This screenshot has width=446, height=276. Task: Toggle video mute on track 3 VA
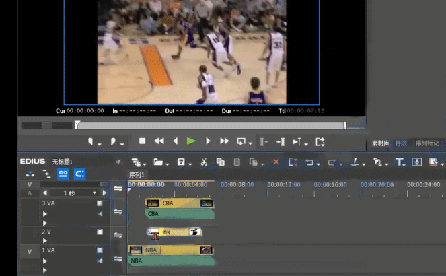100,203
